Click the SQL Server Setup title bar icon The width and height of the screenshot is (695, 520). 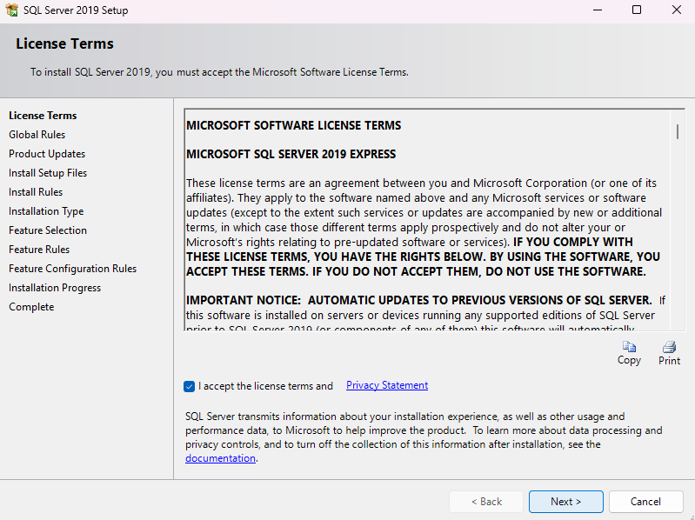pos(12,10)
